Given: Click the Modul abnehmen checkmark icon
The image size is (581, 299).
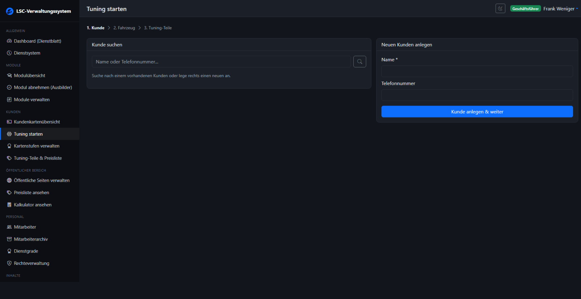Looking at the screenshot, I should tap(9, 87).
